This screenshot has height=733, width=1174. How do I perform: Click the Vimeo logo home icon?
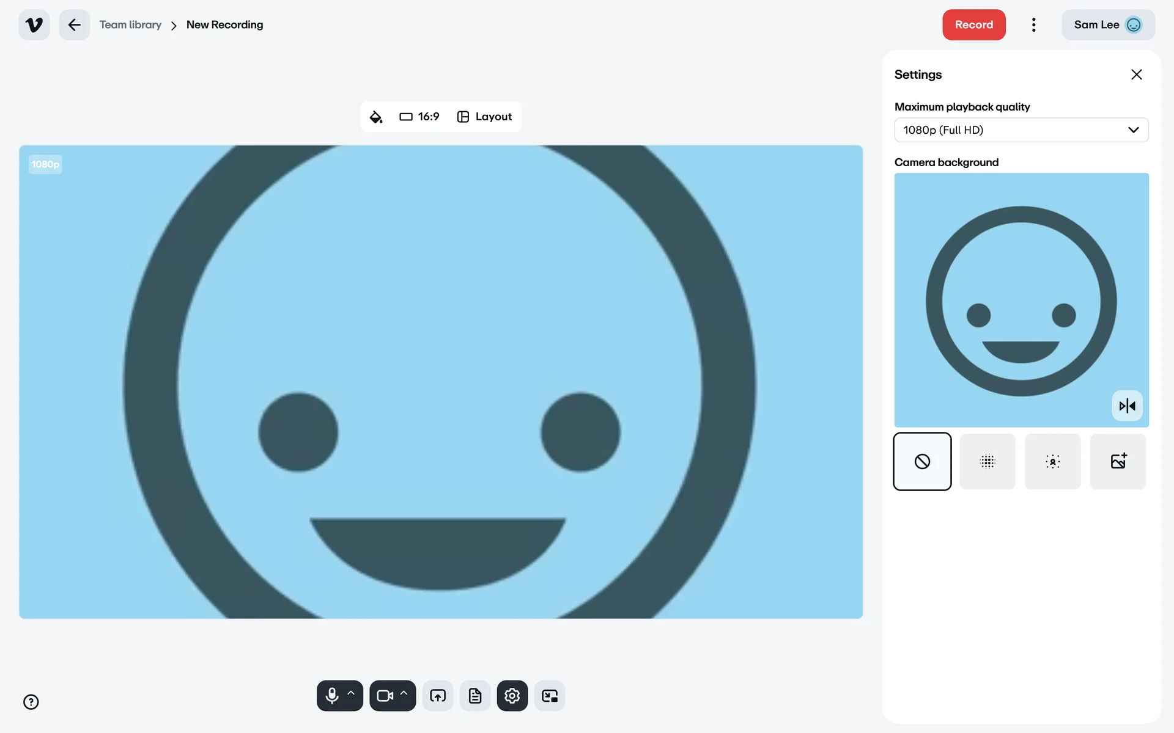[x=34, y=25]
